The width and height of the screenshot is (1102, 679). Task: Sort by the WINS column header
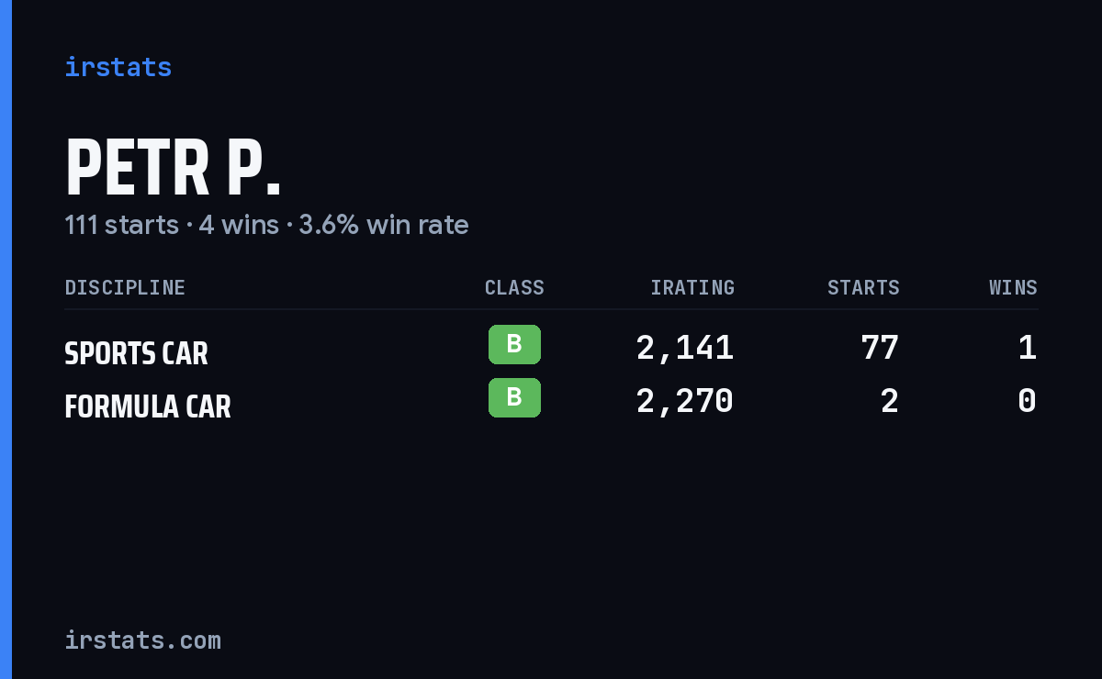pyautogui.click(x=1013, y=288)
